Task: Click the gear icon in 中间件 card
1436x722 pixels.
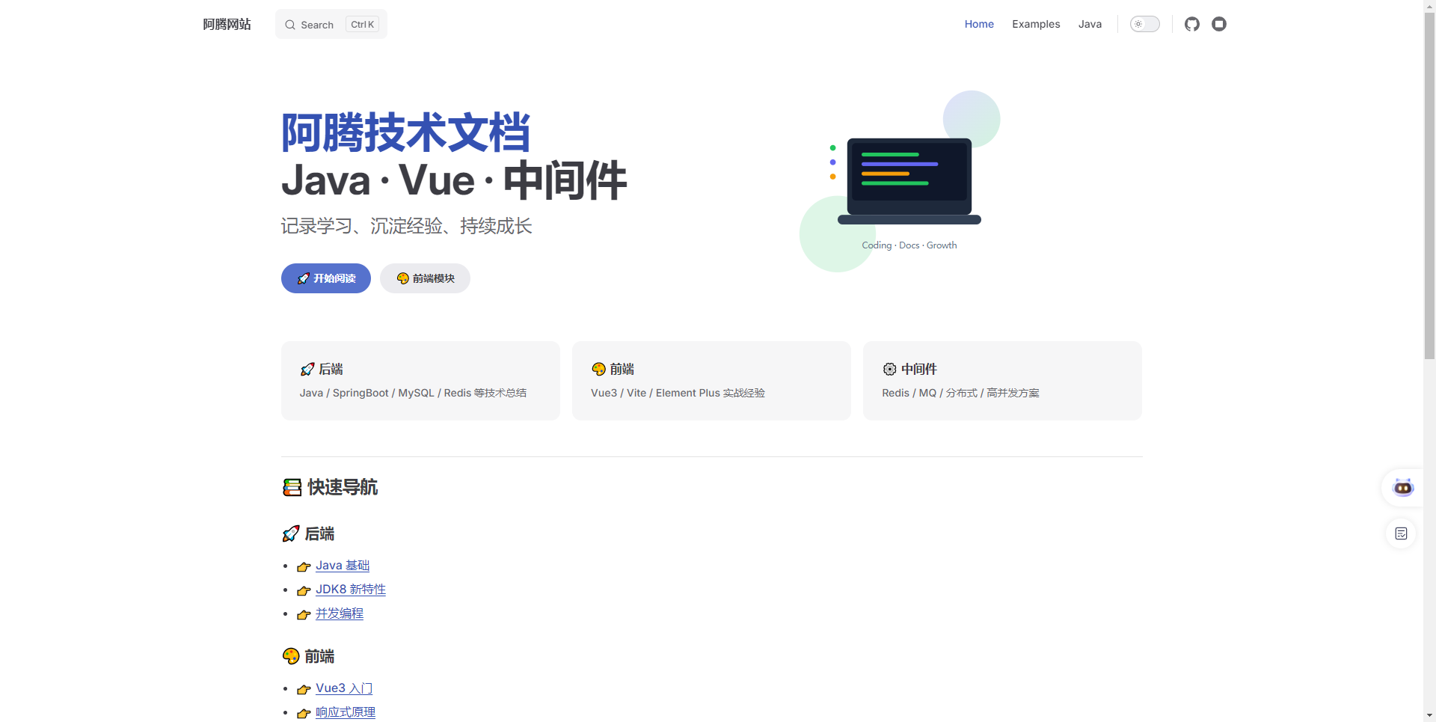Action: pos(889,369)
